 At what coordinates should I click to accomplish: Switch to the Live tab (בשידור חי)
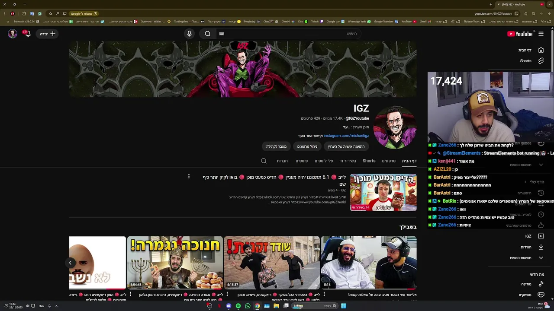click(x=348, y=161)
